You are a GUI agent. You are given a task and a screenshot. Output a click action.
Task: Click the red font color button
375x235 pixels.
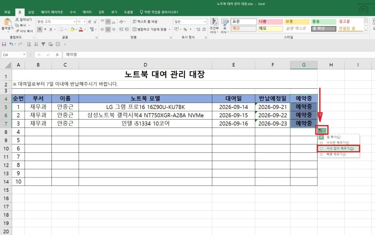(81, 29)
